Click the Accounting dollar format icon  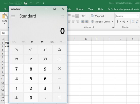click(117, 22)
